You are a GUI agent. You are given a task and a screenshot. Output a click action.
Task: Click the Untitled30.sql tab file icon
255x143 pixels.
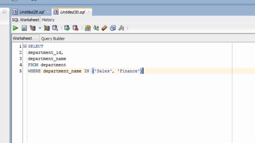(56, 12)
